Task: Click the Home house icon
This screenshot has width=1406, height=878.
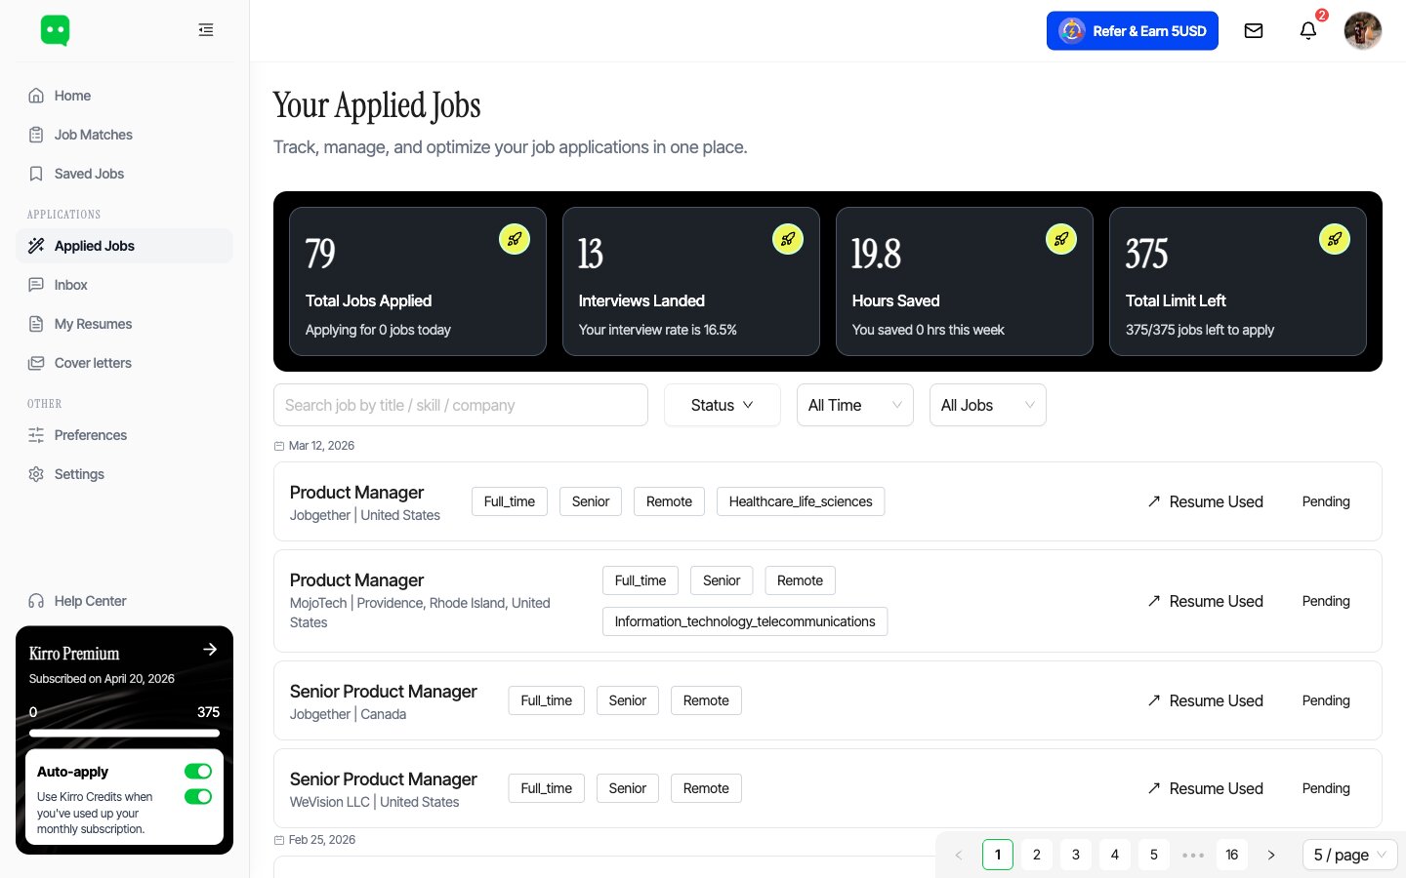Action: click(x=36, y=96)
